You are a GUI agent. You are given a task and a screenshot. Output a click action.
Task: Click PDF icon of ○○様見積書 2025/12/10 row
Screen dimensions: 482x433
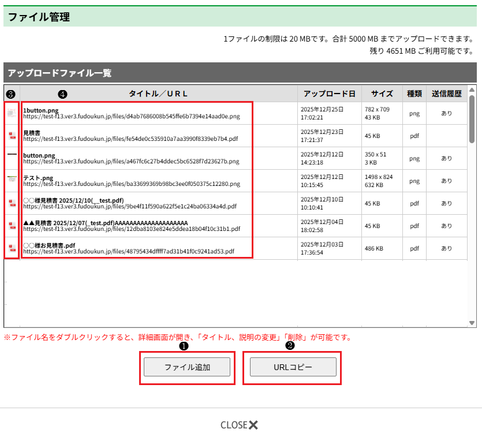12,203
